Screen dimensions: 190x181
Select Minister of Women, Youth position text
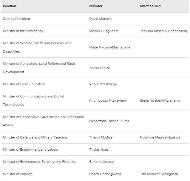pyautogui.click(x=37, y=47)
